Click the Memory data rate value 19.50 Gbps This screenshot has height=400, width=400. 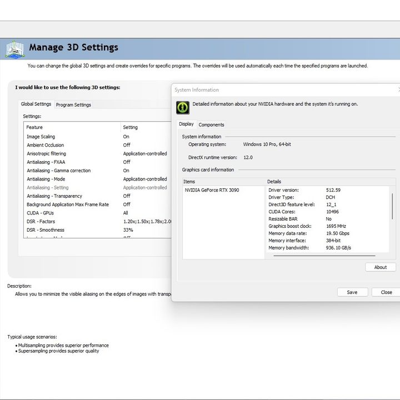coord(338,233)
